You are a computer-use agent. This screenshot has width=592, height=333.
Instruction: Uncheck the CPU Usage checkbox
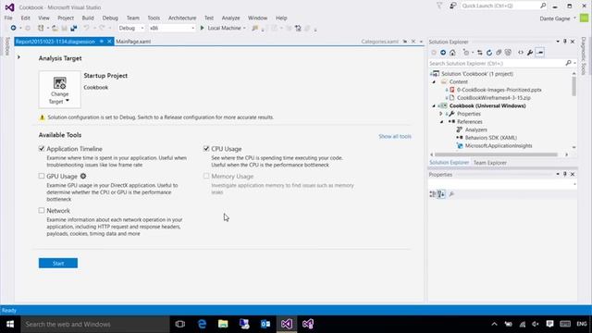[x=206, y=149]
